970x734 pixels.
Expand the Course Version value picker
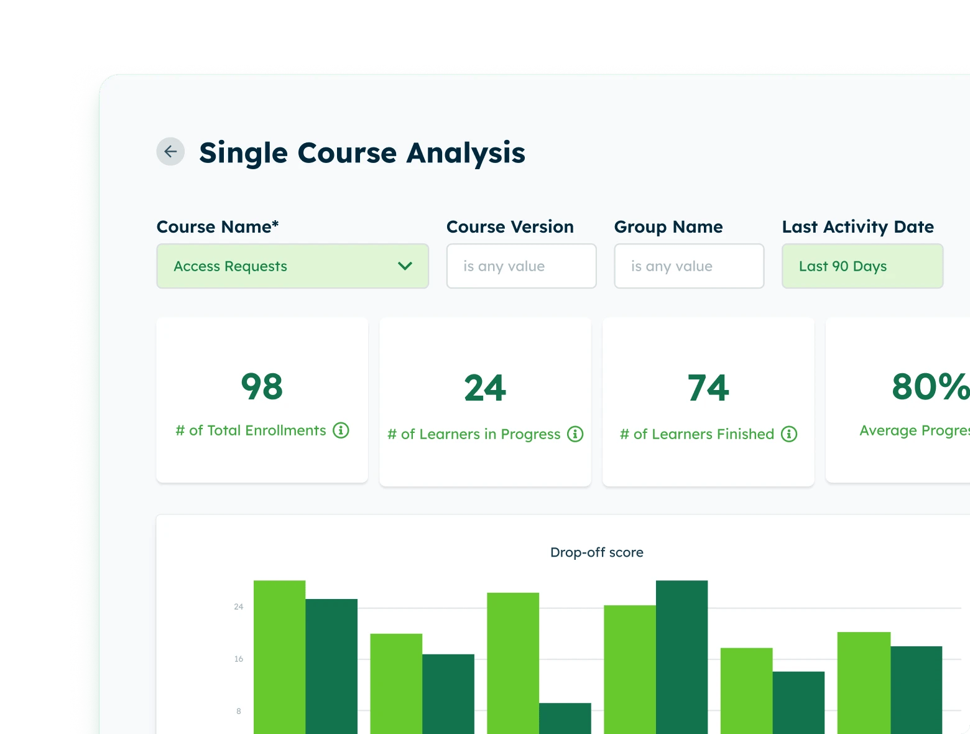pos(521,266)
